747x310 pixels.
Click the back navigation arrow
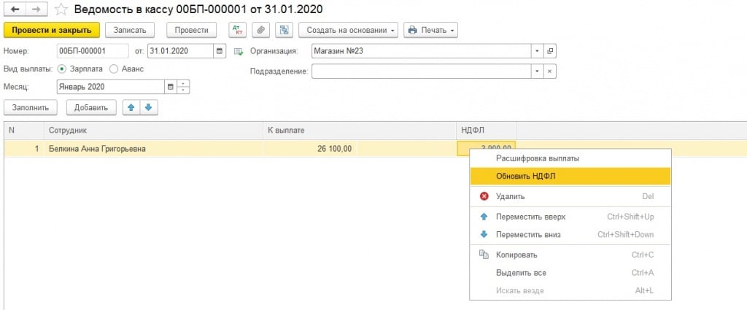coord(13,9)
